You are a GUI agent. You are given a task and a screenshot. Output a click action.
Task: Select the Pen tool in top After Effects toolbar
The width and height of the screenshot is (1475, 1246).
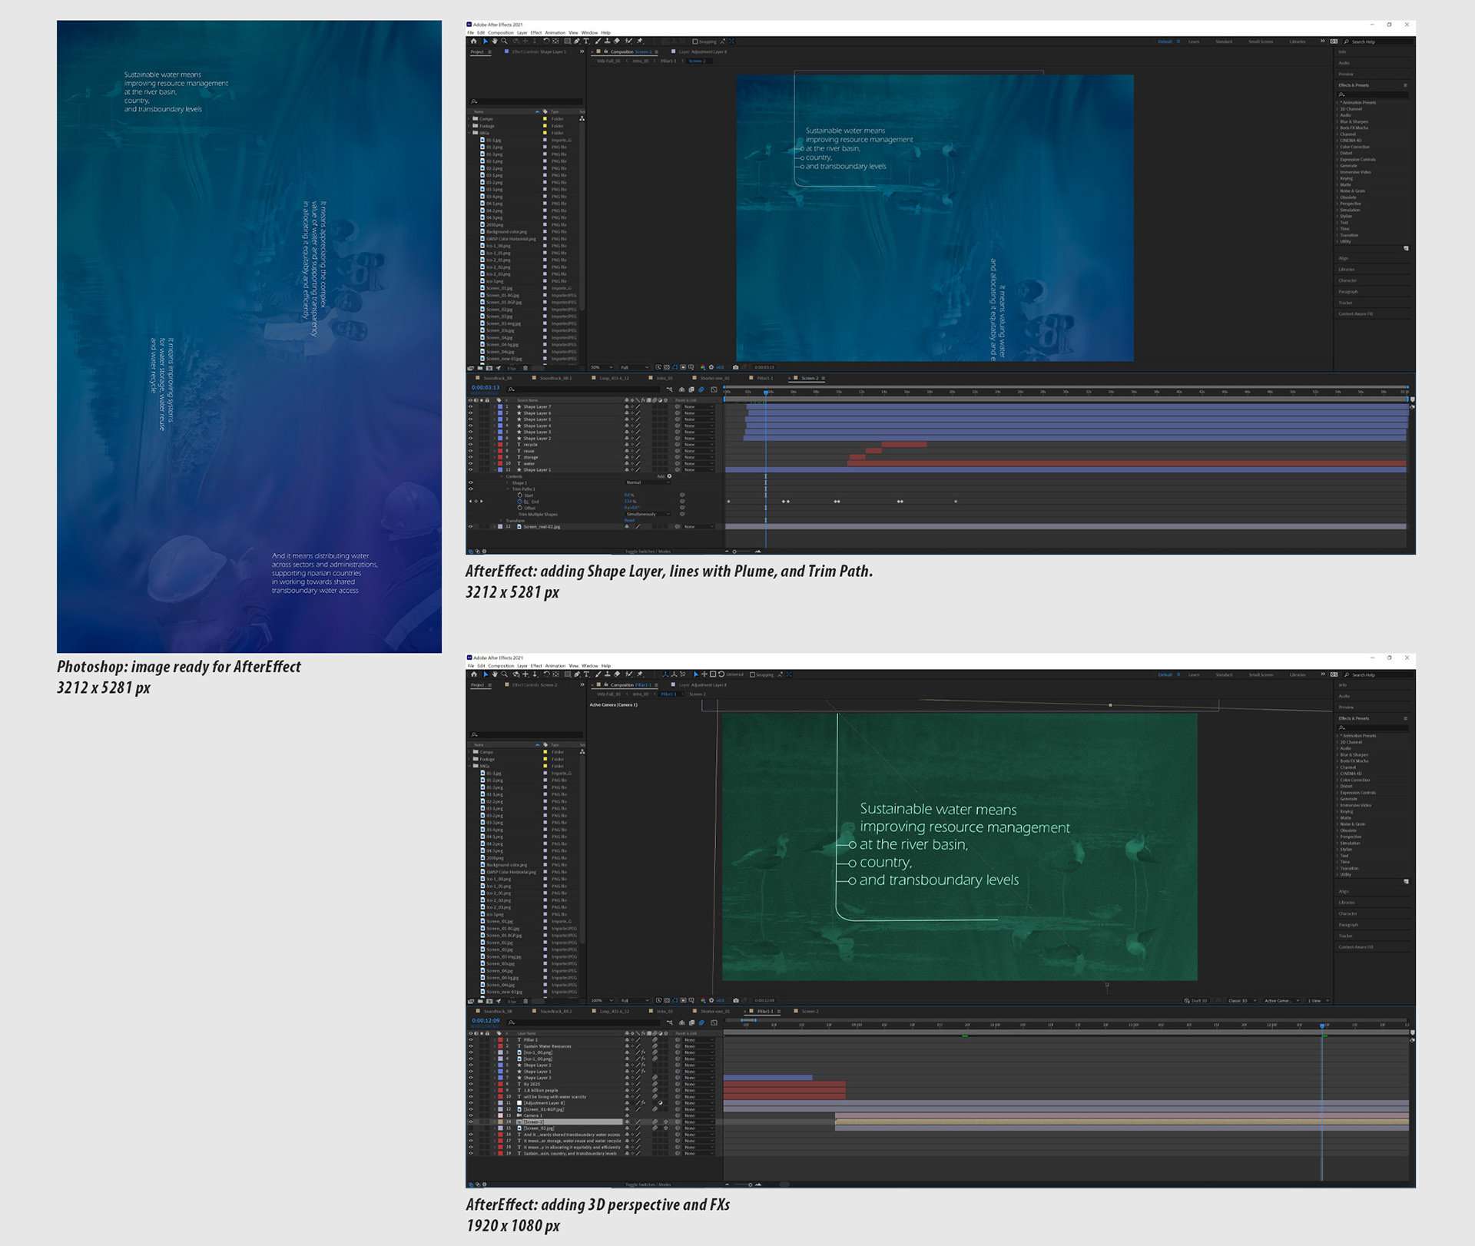(x=576, y=41)
